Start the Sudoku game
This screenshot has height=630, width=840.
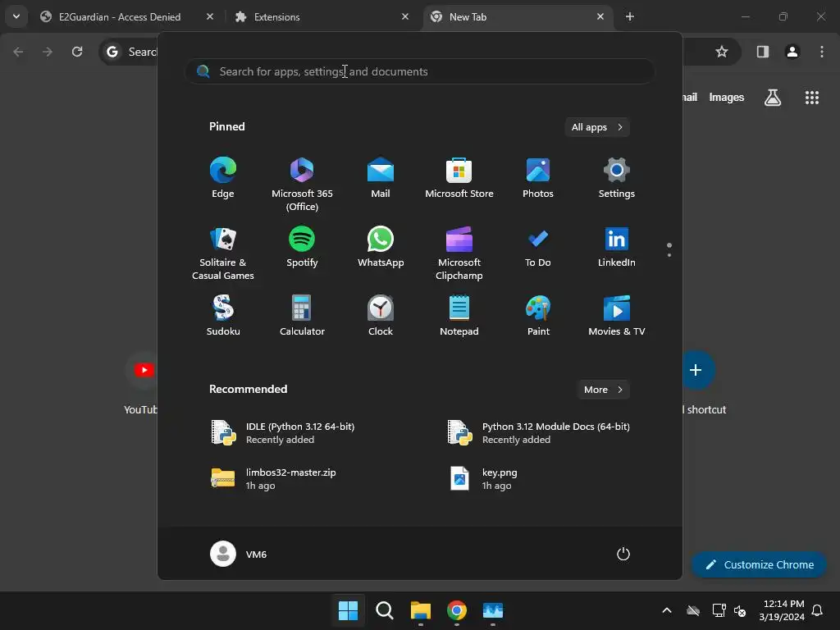pyautogui.click(x=223, y=316)
